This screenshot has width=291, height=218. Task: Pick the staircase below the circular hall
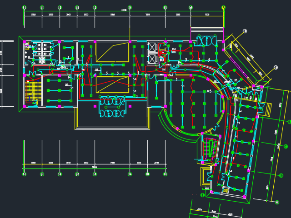pyautogui.click(x=210, y=149)
